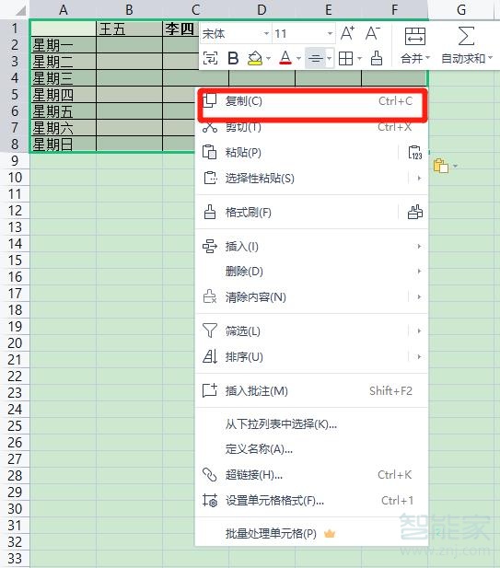Image resolution: width=500 pixels, height=568 pixels.
Task: Select row 9 header
Action: 15,160
